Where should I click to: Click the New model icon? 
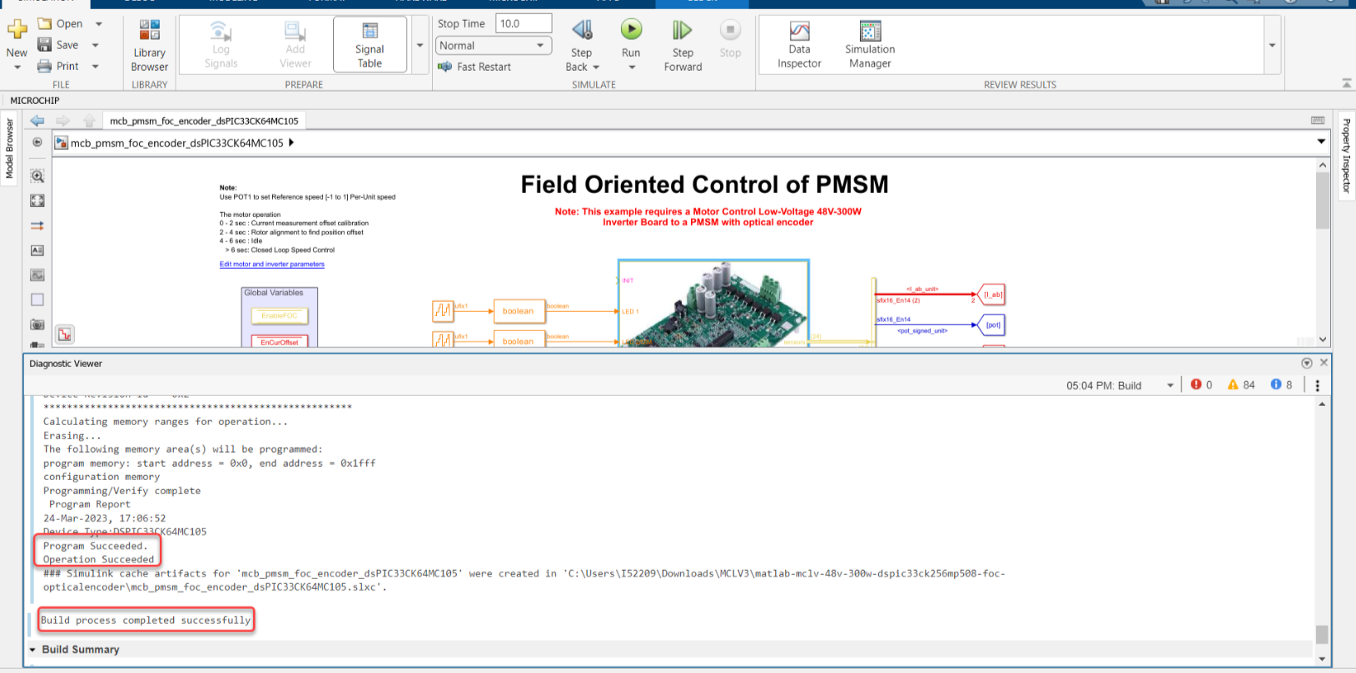[17, 30]
